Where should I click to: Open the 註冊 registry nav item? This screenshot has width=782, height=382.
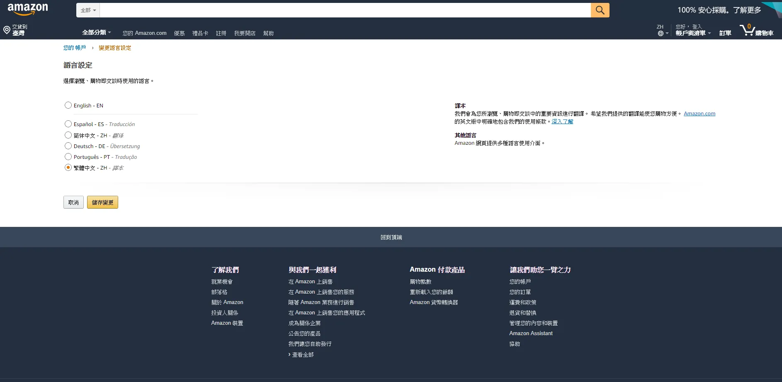click(221, 33)
